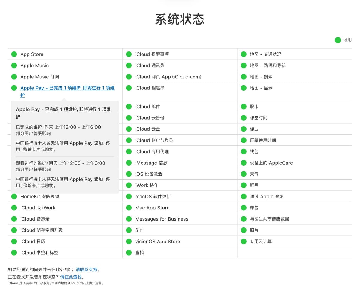This screenshot has width=359, height=290.
Task: Click the 天气 status indicator
Action: pos(243,174)
